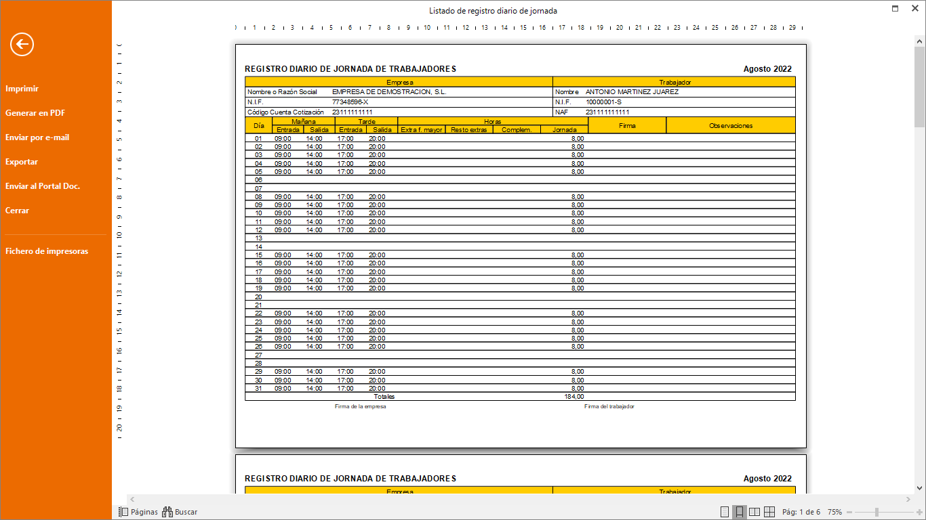Click first page title REGISTRO DIARIO DE JORNADA
This screenshot has height=520, width=926.
(350, 69)
